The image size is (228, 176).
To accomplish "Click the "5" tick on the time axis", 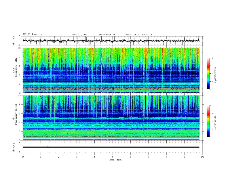I will 113,157.
